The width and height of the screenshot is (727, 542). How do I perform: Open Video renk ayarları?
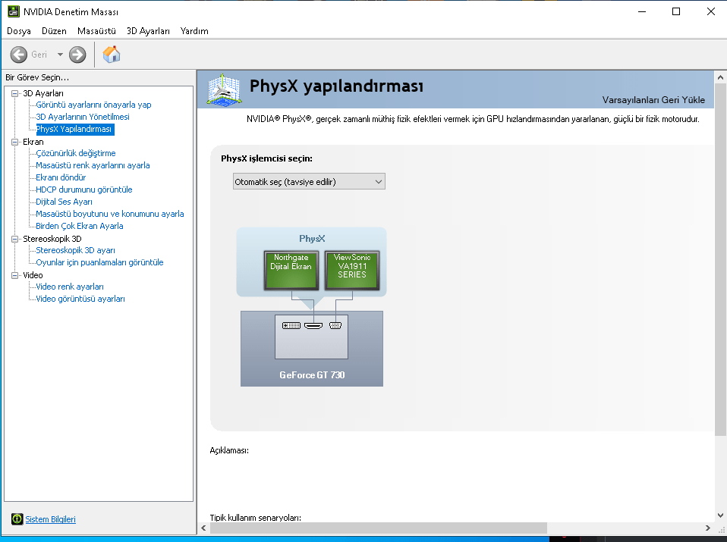click(x=70, y=287)
